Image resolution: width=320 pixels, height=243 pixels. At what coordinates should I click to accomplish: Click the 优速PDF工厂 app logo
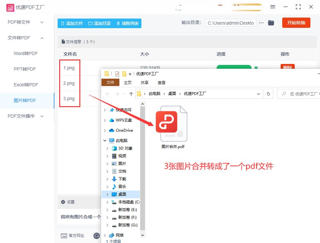tap(11, 7)
